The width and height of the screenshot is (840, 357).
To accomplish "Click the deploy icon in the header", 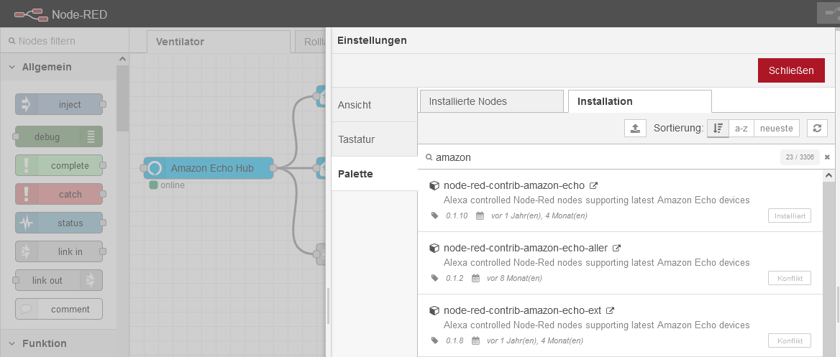I will [x=828, y=14].
